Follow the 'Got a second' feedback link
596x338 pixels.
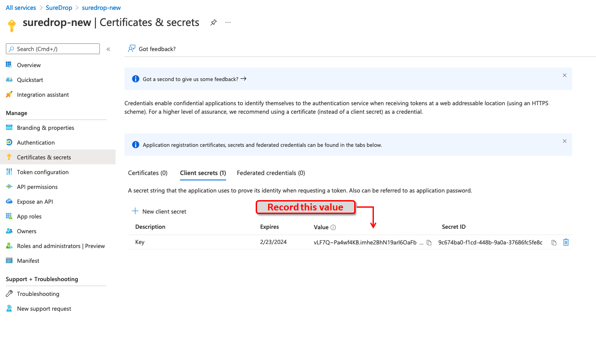point(195,79)
